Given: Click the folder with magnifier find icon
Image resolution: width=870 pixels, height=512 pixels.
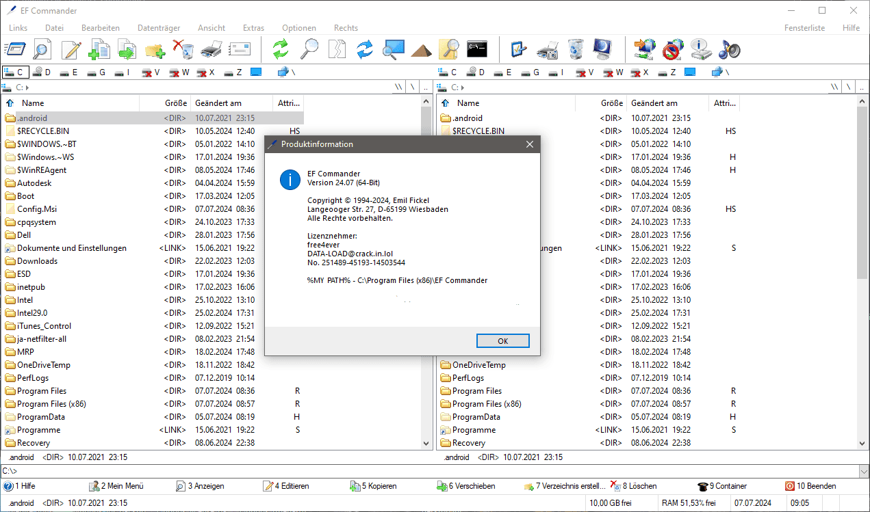Looking at the screenshot, I should (x=449, y=49).
